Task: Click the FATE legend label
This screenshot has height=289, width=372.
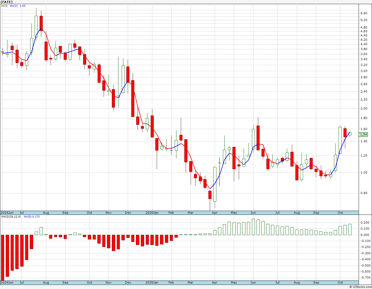Action: [x=4, y=6]
